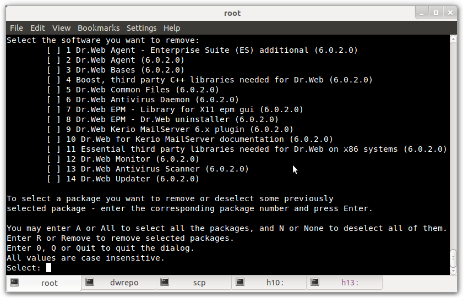
Task: Minimize the root terminal window
Action: click(422, 13)
